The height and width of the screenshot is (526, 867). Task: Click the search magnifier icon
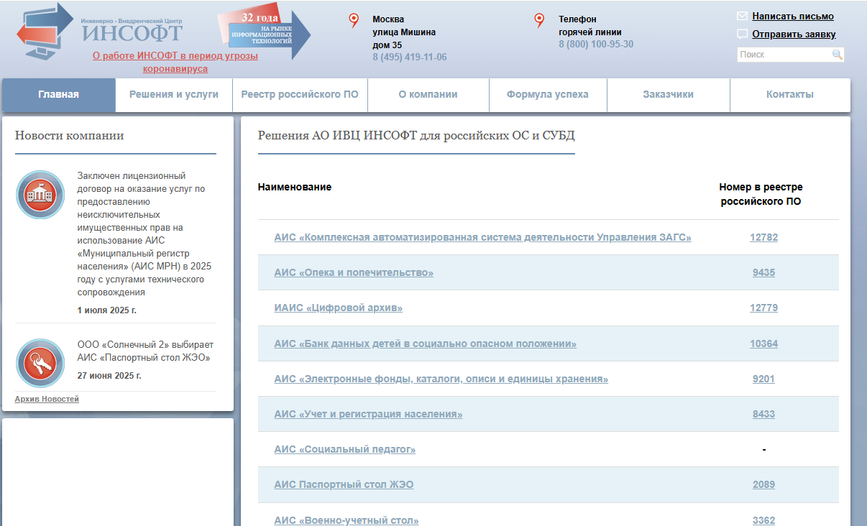point(837,55)
